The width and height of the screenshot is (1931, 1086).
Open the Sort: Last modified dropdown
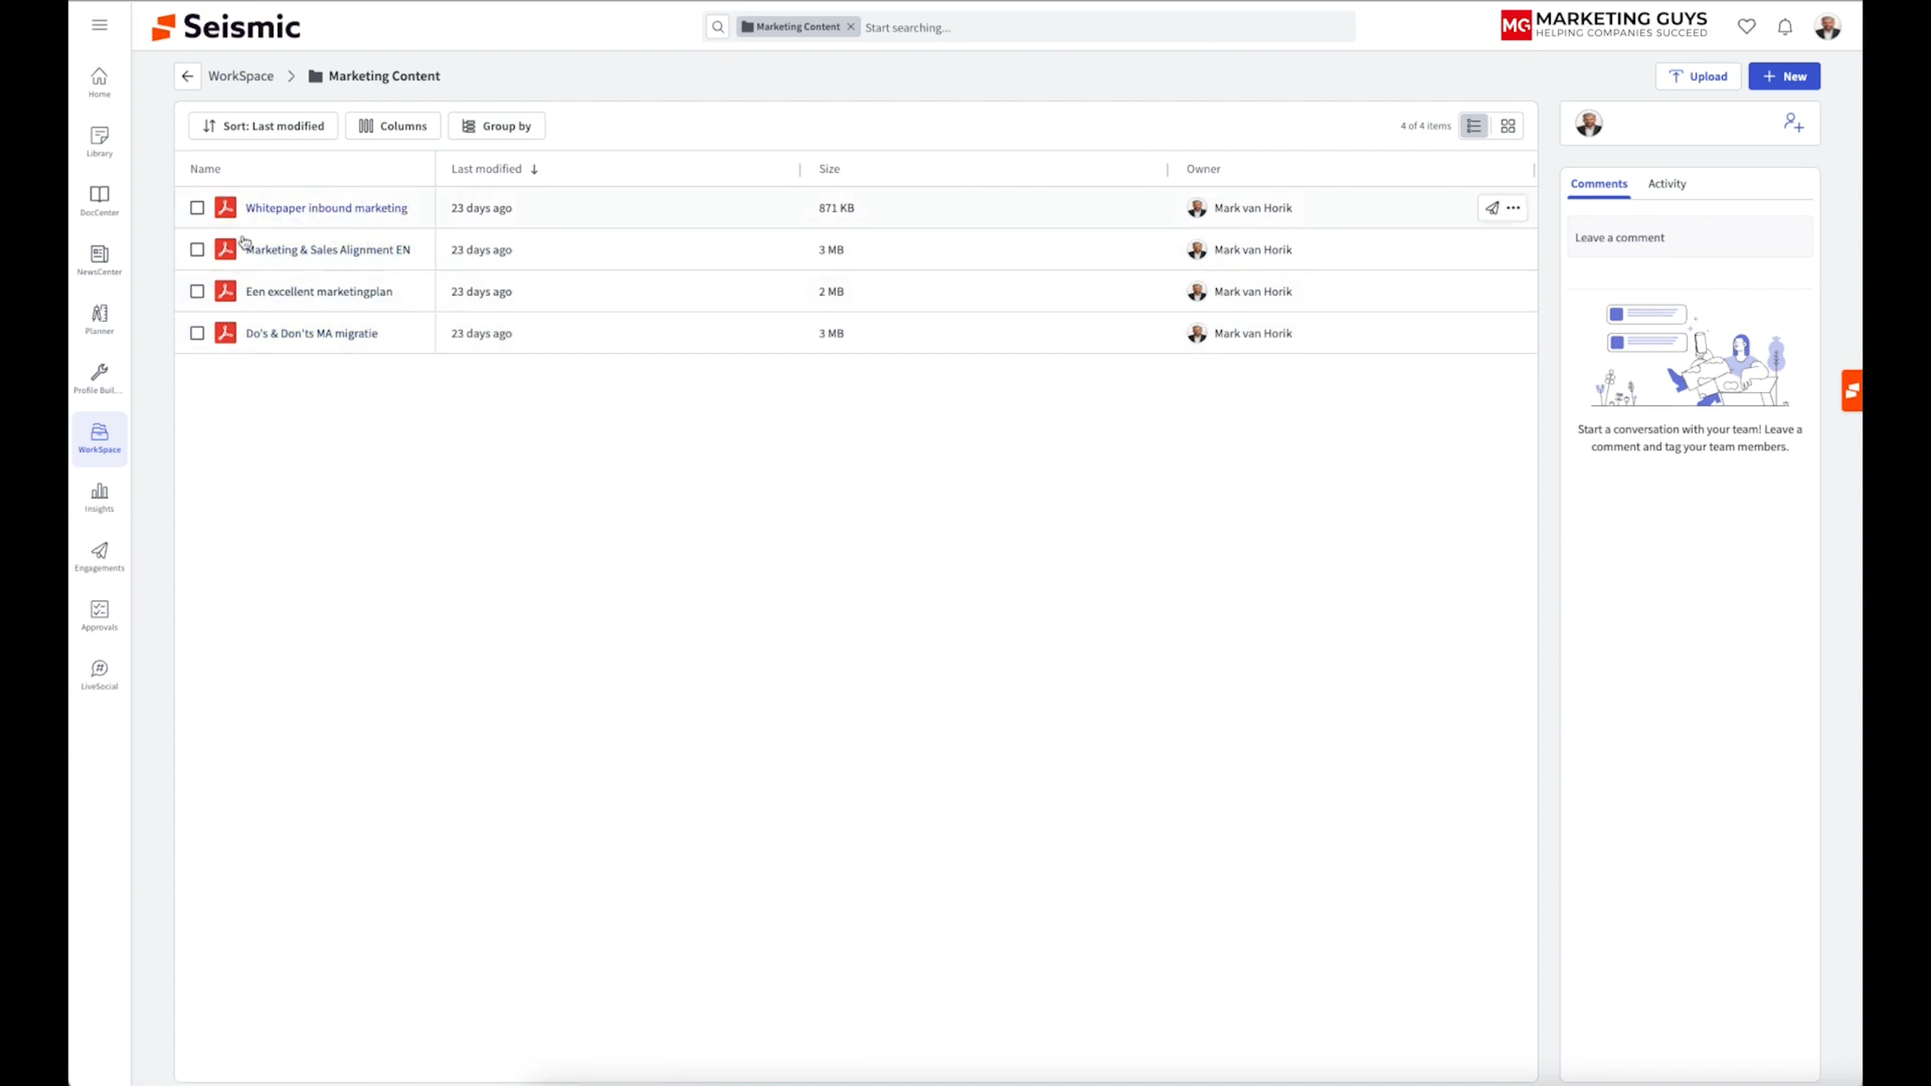263,126
